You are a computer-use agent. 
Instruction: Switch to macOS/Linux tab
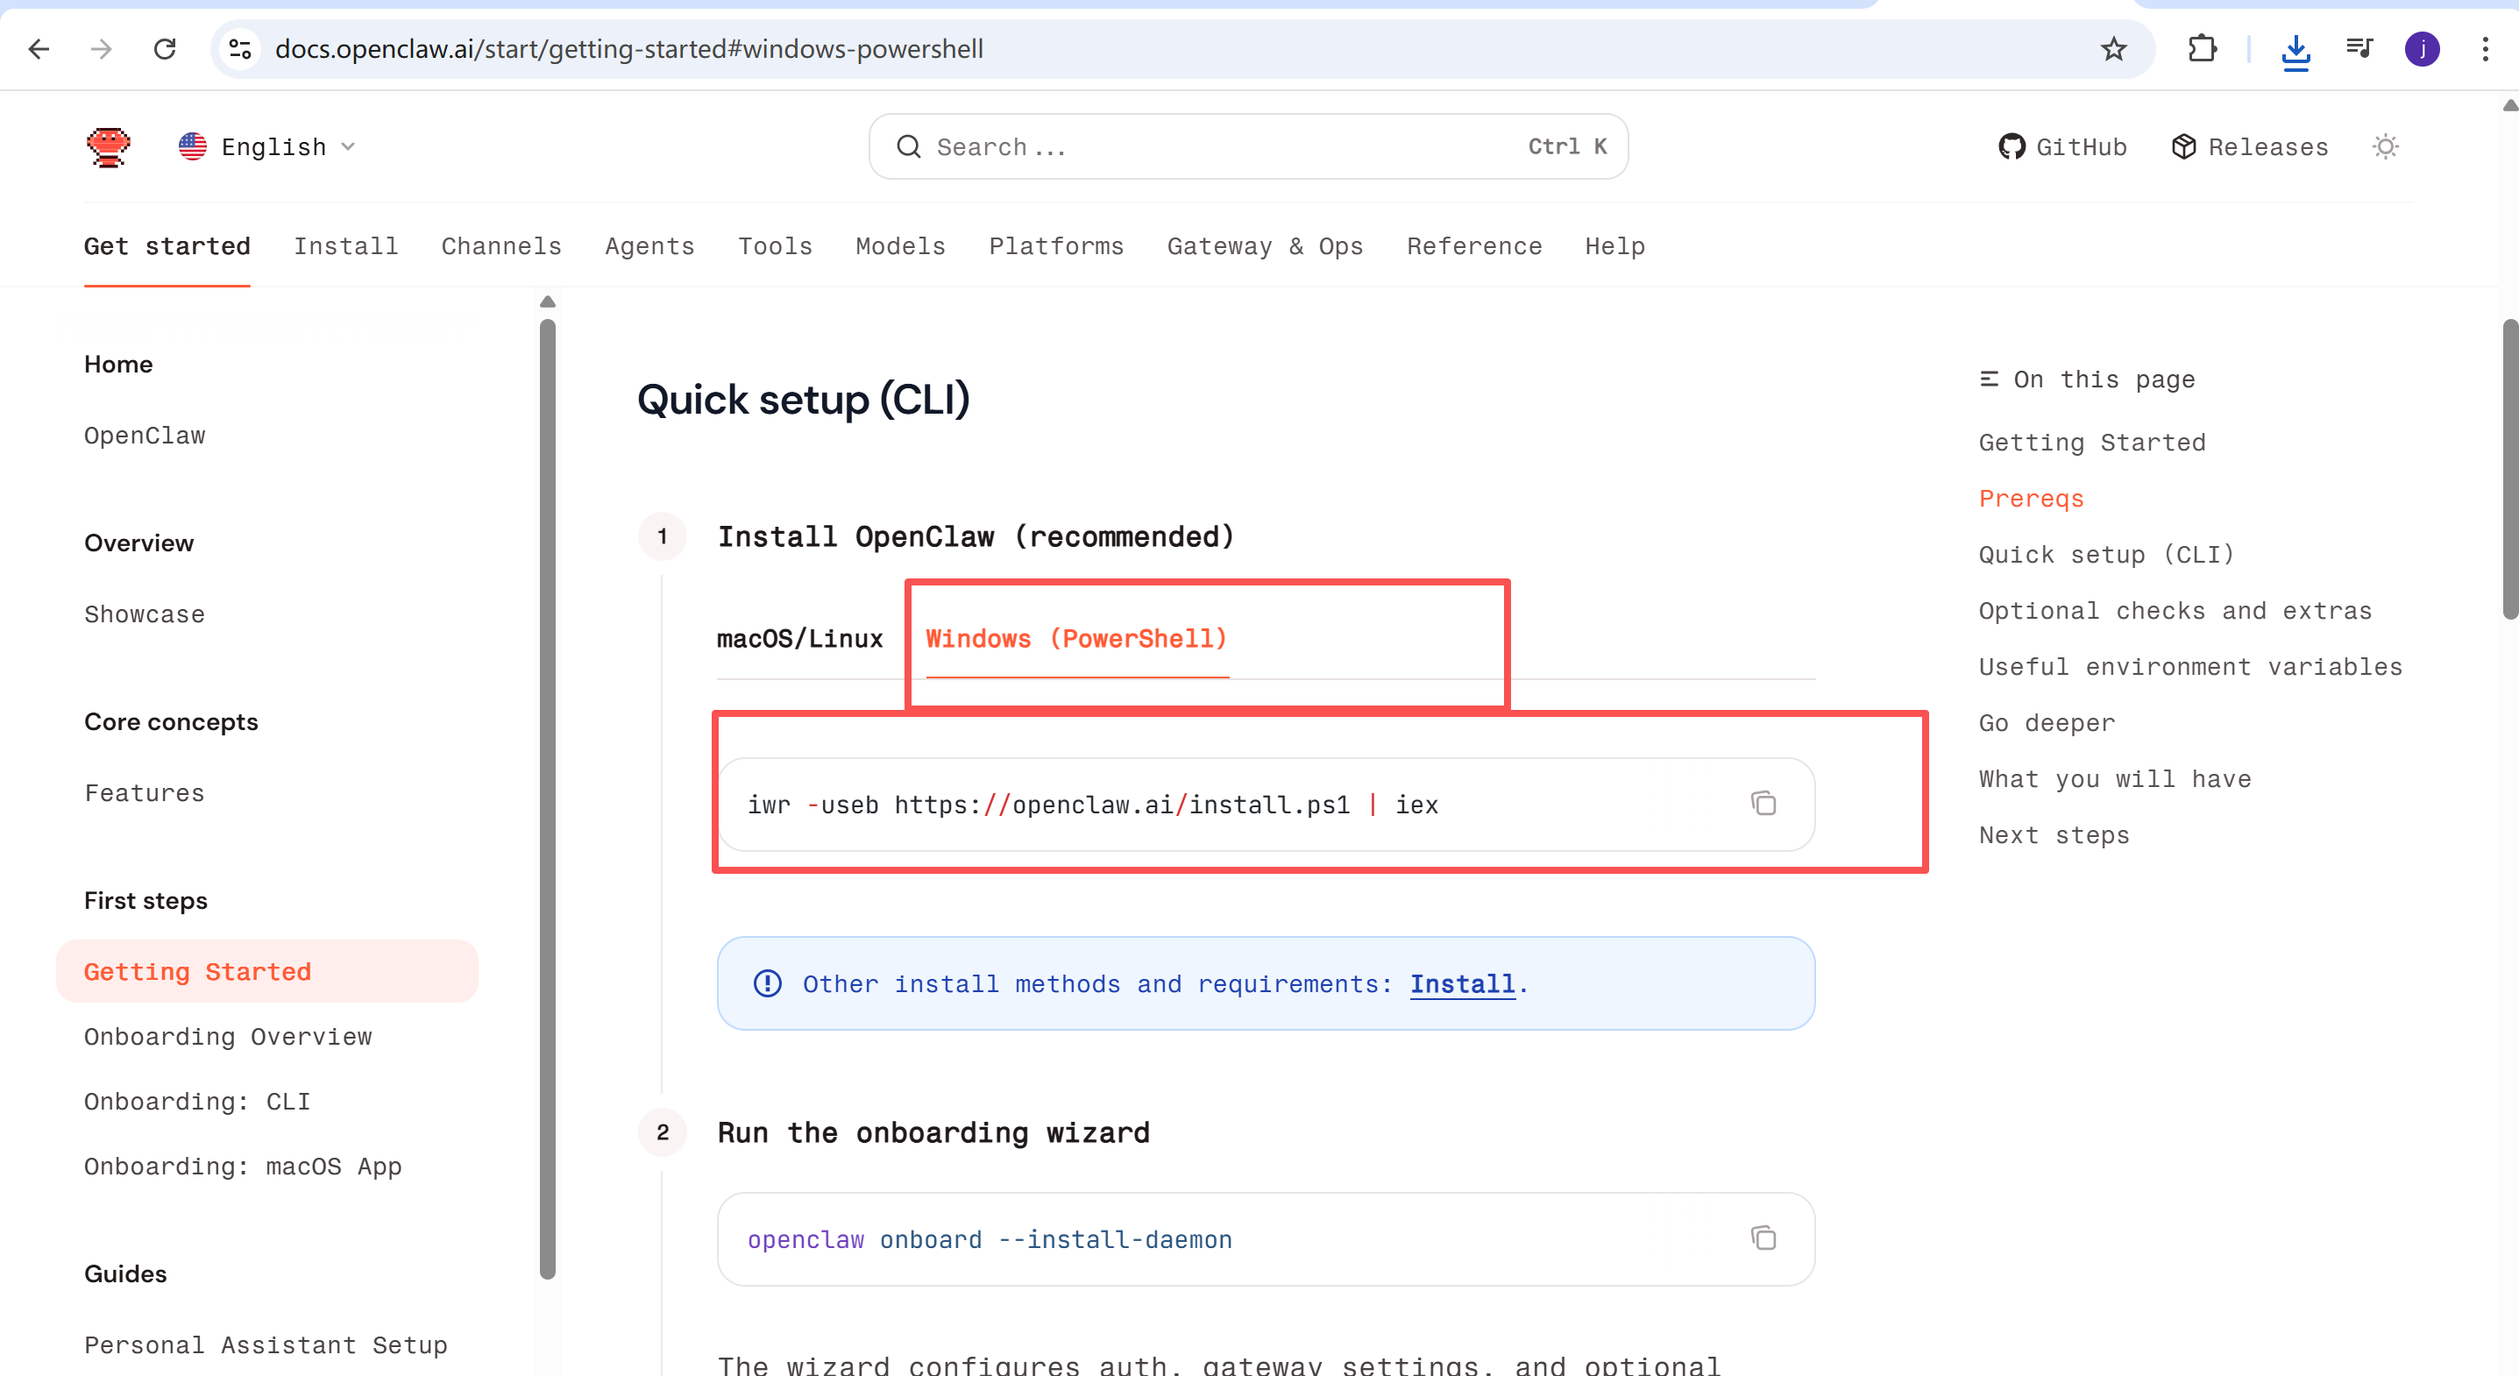(x=799, y=639)
